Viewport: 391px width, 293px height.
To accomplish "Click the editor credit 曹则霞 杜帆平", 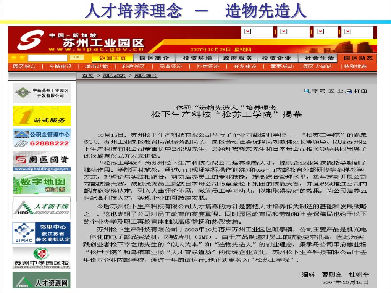I will point(345,274).
